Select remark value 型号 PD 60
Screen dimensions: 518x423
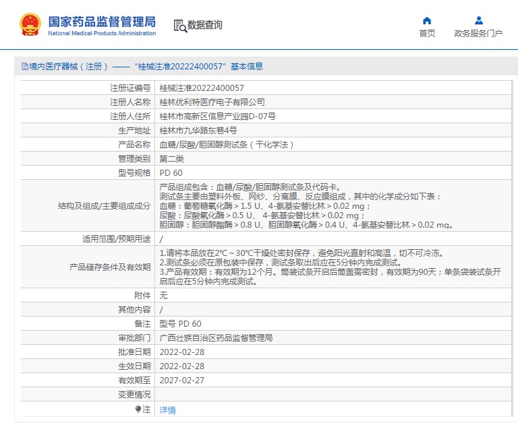point(180,324)
